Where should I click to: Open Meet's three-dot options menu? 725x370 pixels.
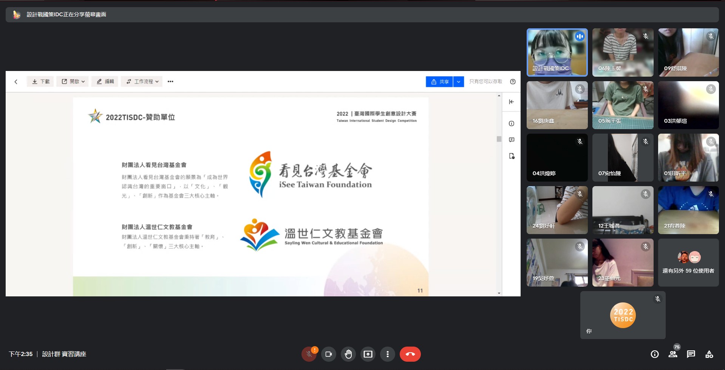(387, 354)
